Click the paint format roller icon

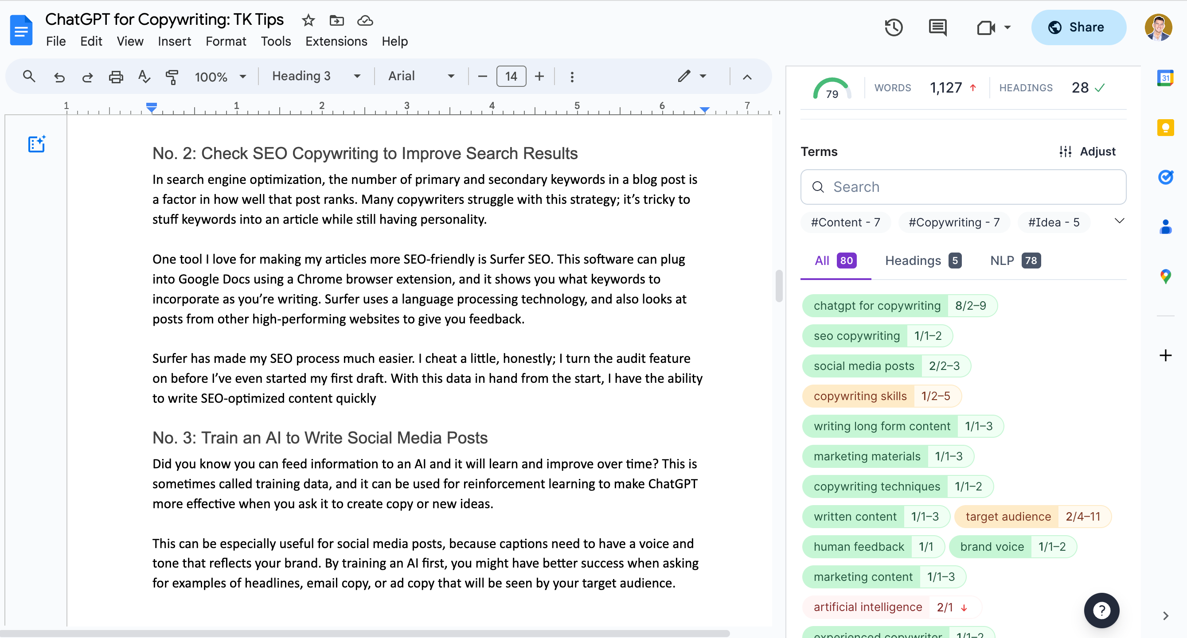[172, 77]
